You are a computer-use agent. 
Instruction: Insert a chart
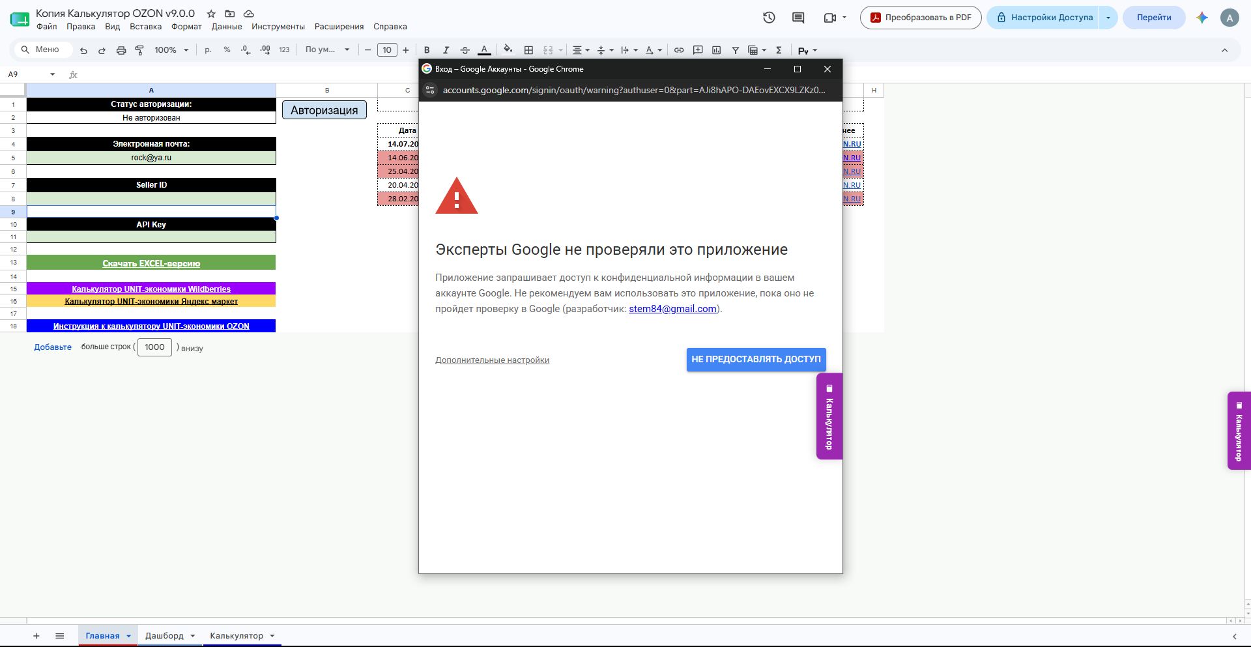tap(717, 50)
